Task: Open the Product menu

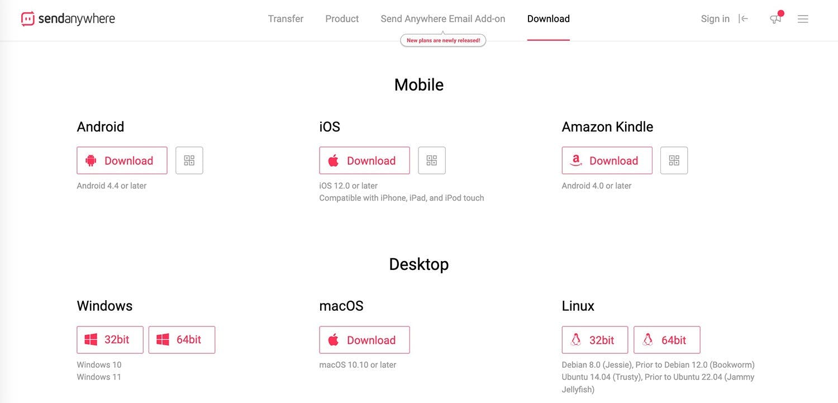Action: tap(342, 18)
